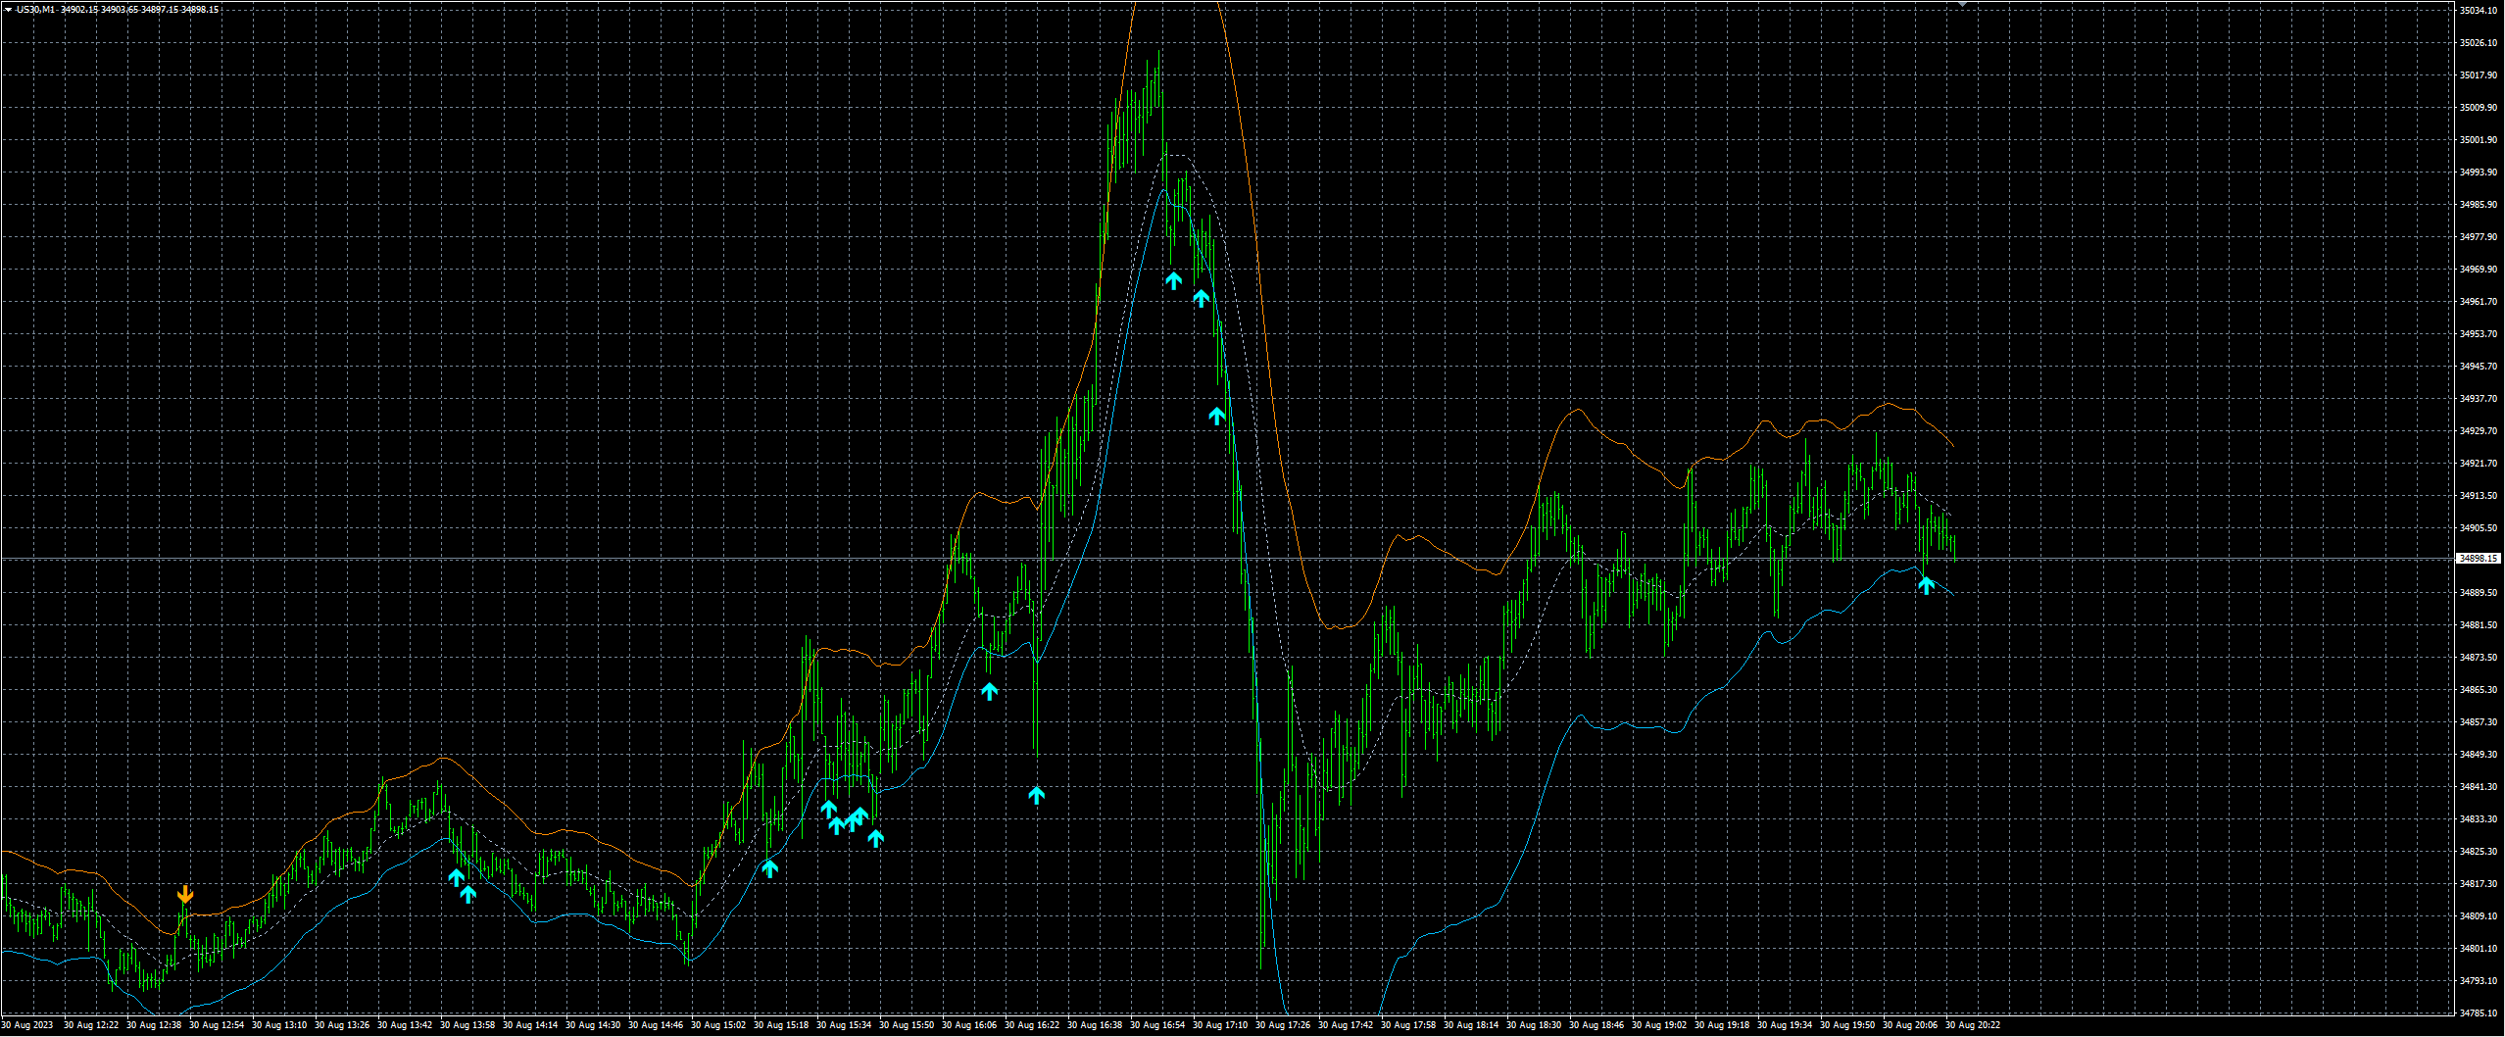The image size is (2505, 1037).
Task: Click price level 35034.10 on the axis
Action: [2478, 11]
